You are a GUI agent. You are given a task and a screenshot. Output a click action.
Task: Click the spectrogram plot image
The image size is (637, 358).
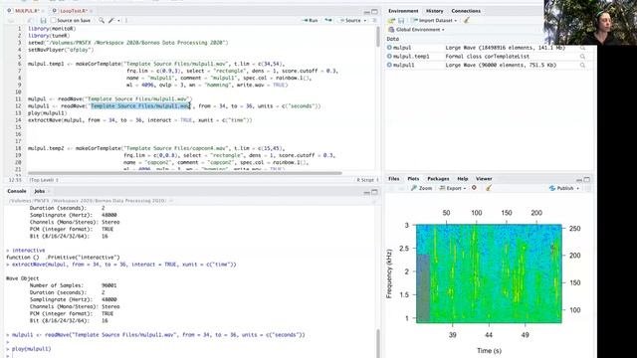pos(489,273)
